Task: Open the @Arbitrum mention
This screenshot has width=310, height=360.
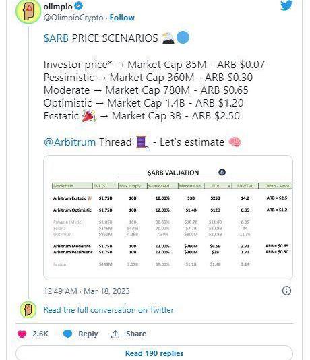Action: pyautogui.click(x=69, y=142)
